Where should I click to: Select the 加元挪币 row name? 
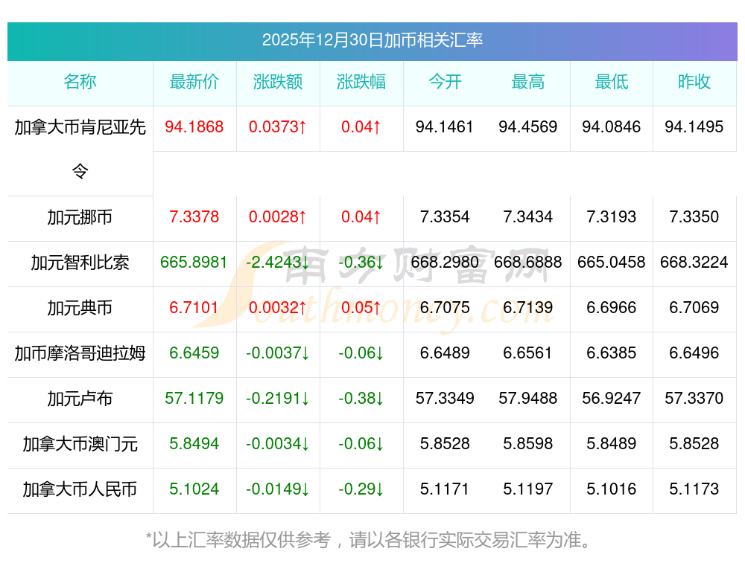pyautogui.click(x=80, y=217)
